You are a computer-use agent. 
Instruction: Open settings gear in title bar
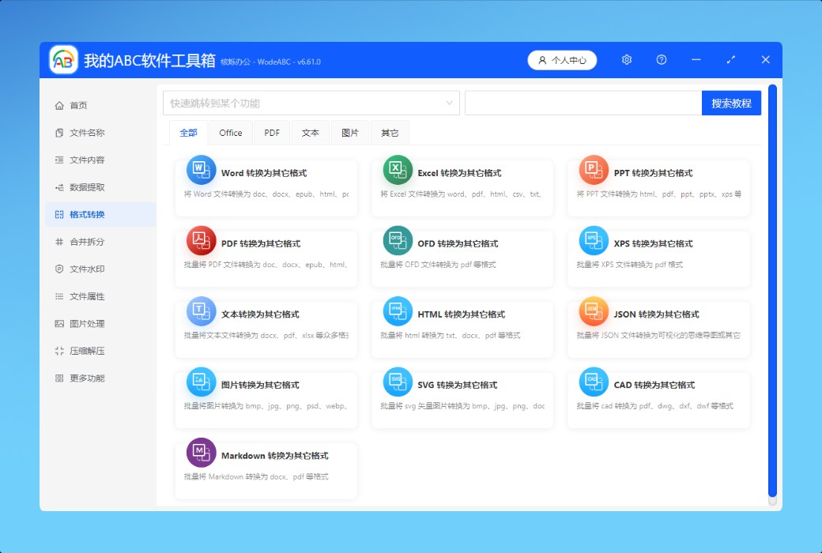coord(627,60)
